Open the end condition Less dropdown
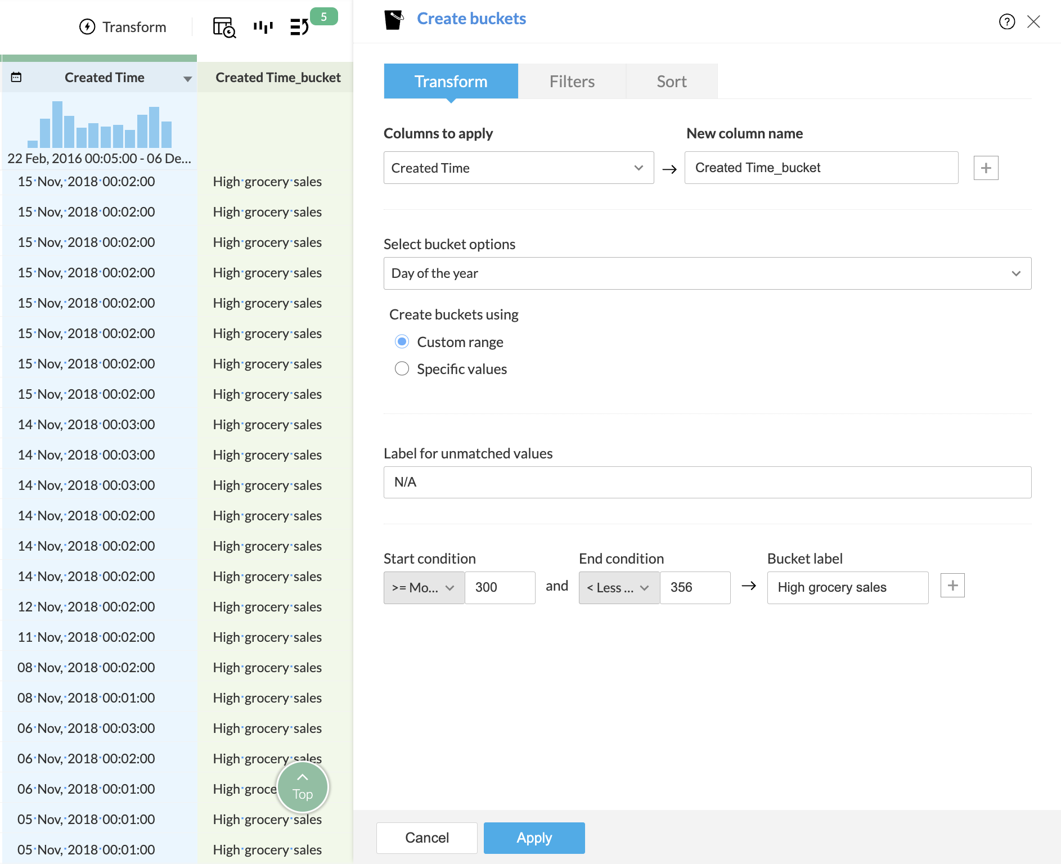 click(619, 588)
